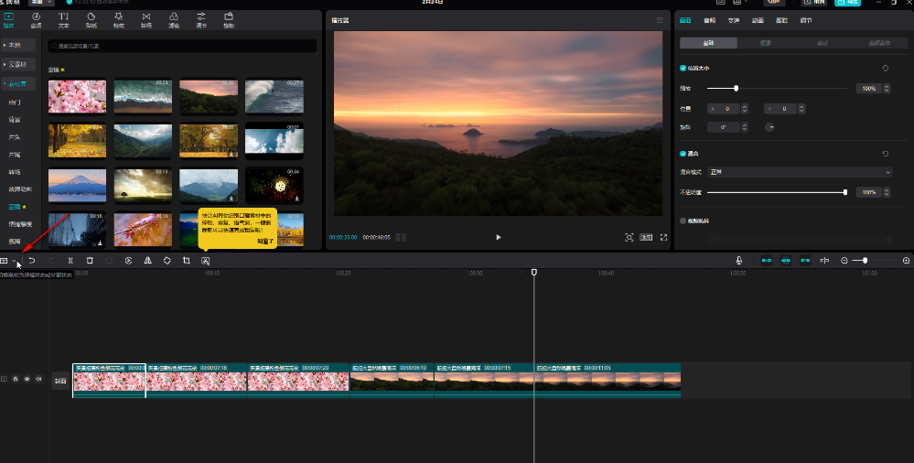Enter fullscreen preview in the player
Image resolution: width=914 pixels, height=463 pixels.
tap(663, 237)
